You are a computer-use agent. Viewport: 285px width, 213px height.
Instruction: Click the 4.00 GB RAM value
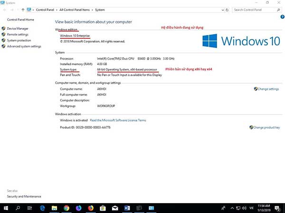tap(102, 64)
